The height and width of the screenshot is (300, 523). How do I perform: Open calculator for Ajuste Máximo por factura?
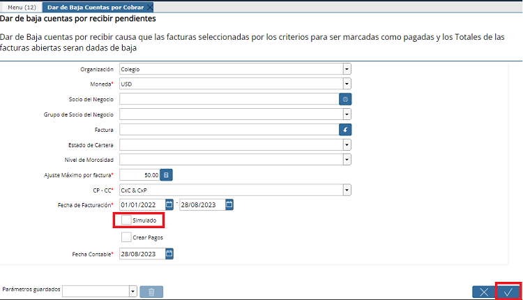coord(167,174)
